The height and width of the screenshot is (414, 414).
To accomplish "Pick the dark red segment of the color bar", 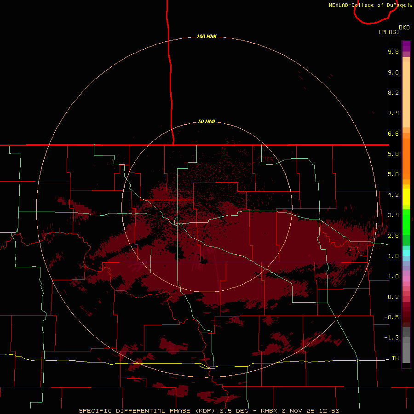I will coord(406,311).
